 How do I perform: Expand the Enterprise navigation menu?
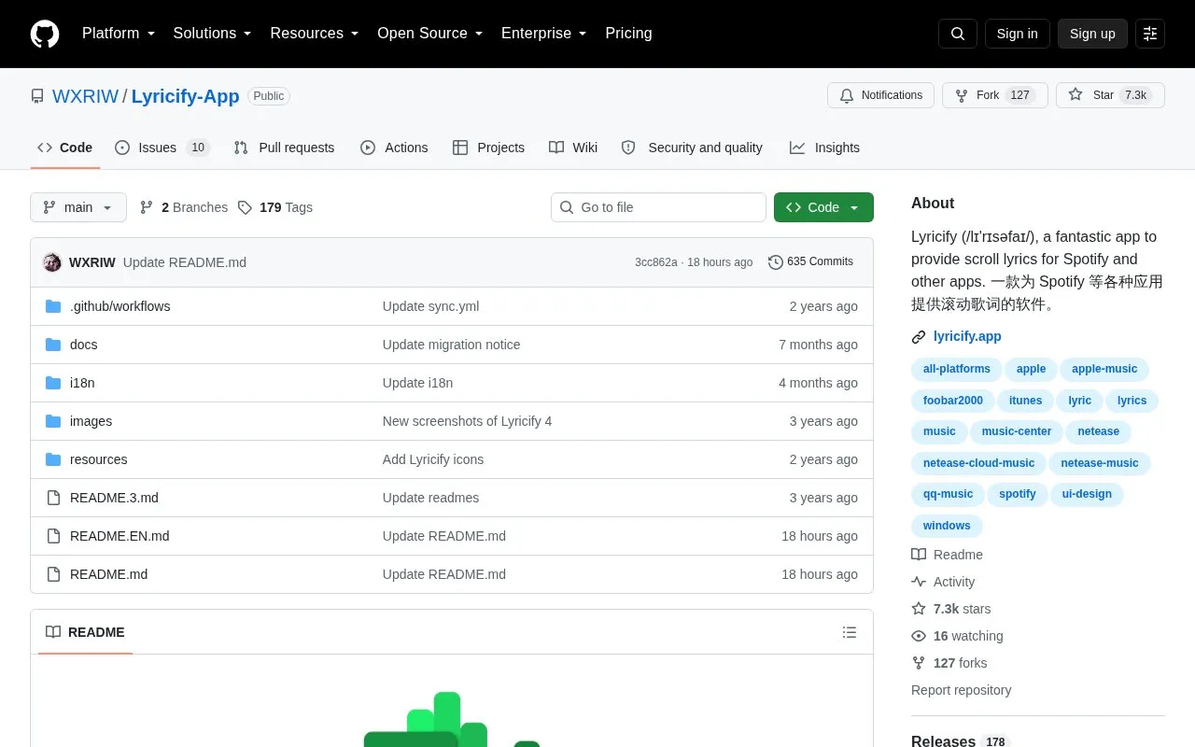tap(543, 34)
